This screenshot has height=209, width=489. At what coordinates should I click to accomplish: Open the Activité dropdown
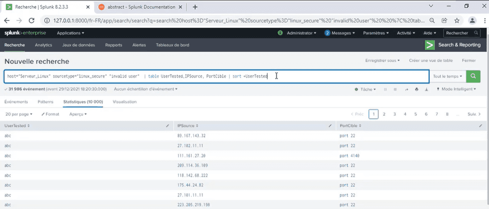click(x=406, y=33)
